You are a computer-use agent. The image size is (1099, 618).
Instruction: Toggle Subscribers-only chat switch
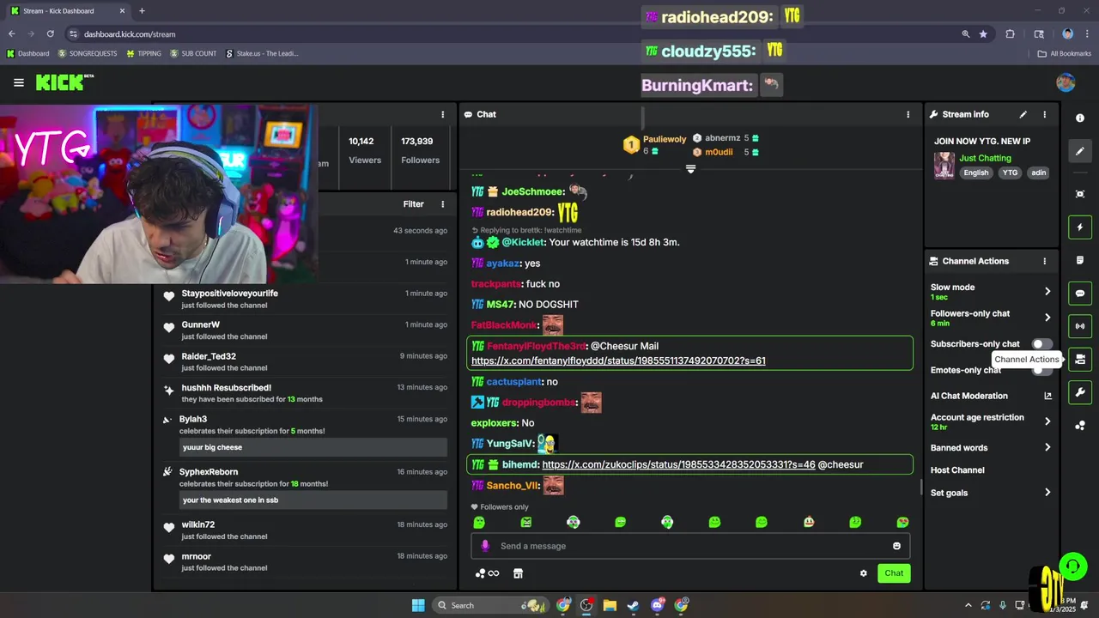(1041, 344)
